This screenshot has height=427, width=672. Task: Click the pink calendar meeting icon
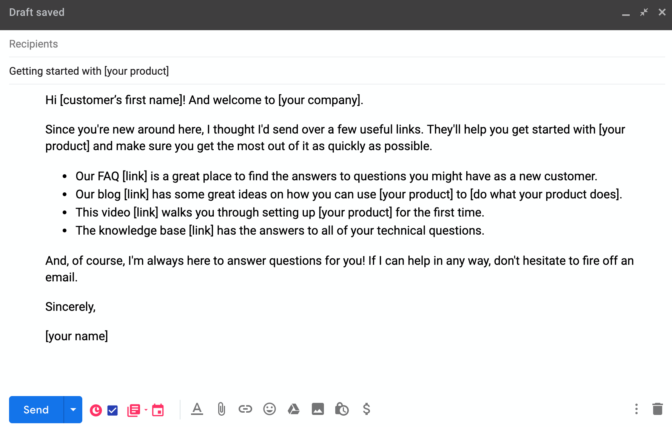158,410
